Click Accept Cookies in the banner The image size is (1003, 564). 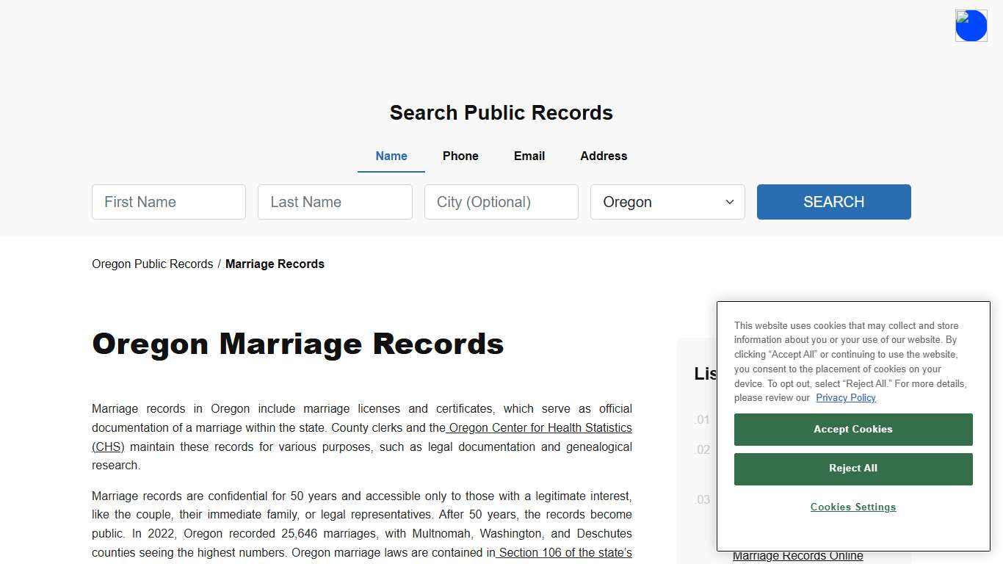[852, 429]
